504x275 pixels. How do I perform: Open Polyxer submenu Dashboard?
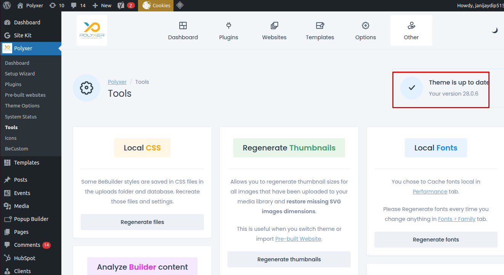point(17,63)
